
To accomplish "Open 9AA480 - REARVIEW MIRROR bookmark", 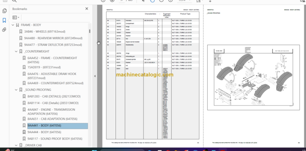I will click(x=53, y=38).
